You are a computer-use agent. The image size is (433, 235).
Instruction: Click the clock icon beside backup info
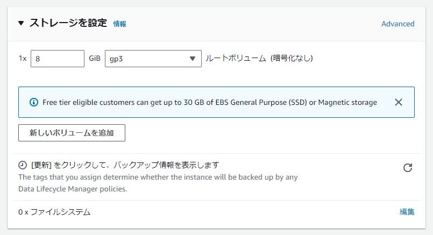point(23,165)
